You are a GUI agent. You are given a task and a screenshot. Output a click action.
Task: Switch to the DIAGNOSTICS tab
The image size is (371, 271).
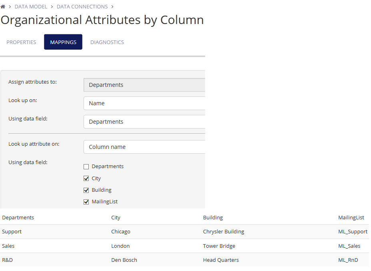point(107,42)
